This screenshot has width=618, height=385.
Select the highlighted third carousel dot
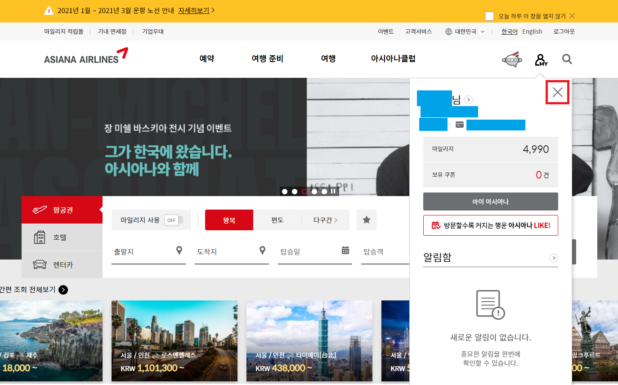(305, 192)
